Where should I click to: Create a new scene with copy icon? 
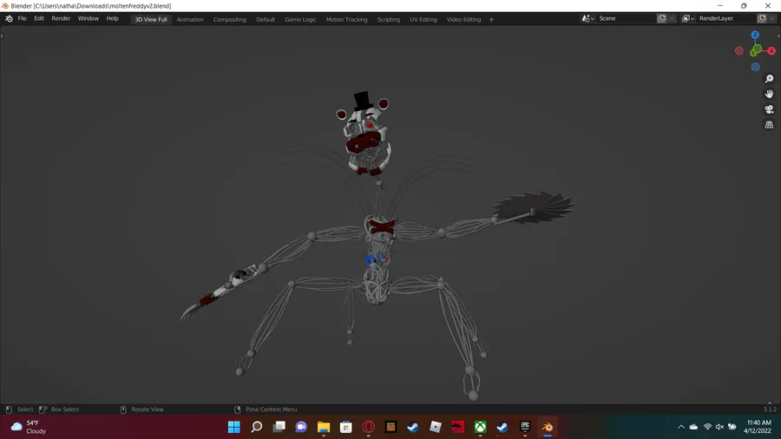pyautogui.click(x=662, y=18)
